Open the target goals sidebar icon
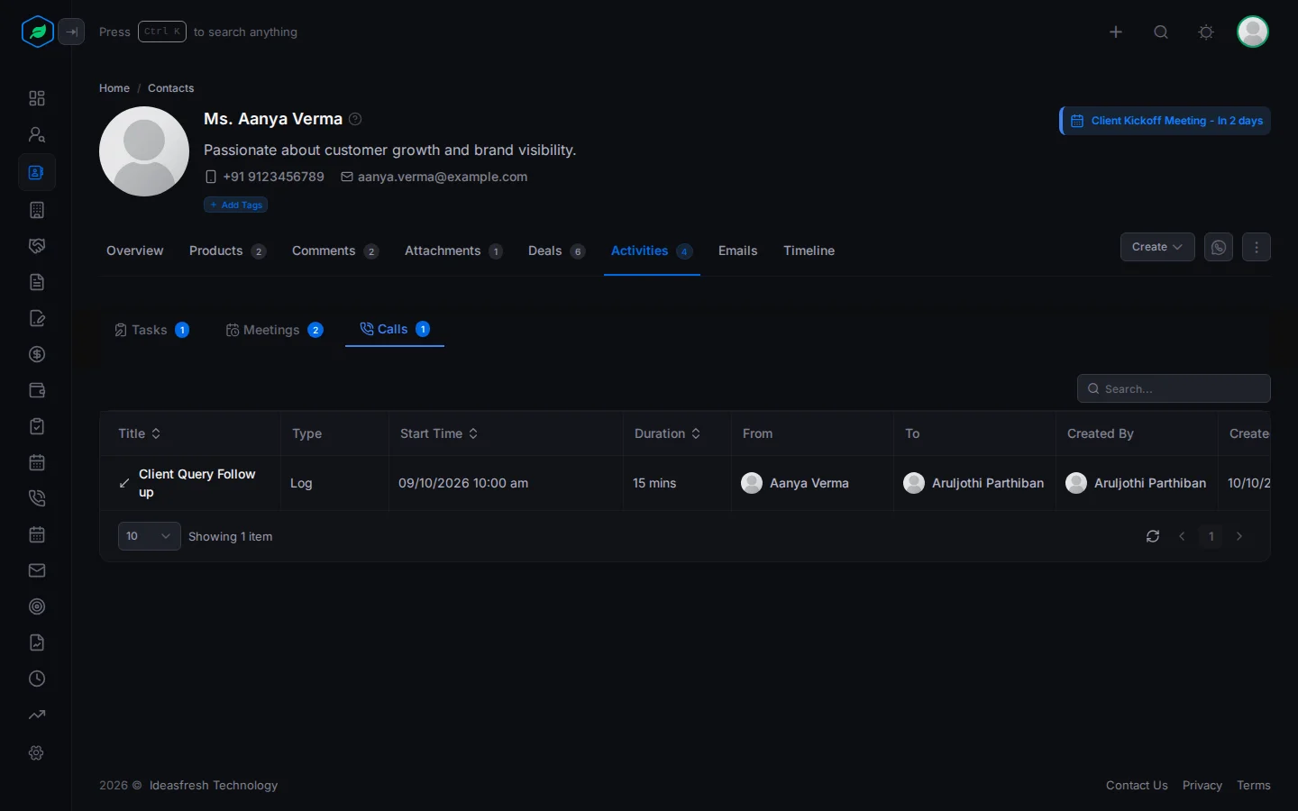 [37, 606]
